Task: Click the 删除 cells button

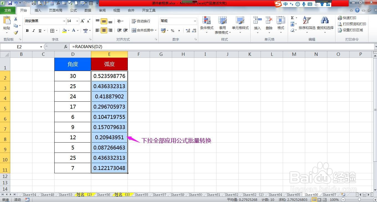Action: 269,25
